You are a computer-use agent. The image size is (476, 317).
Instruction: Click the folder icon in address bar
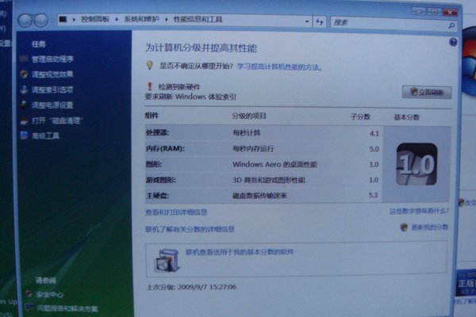tap(63, 19)
